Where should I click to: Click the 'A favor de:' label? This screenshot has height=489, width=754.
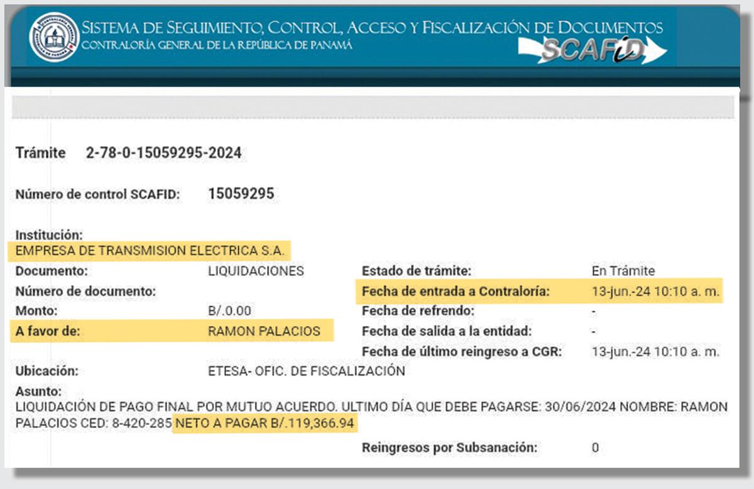[48, 331]
